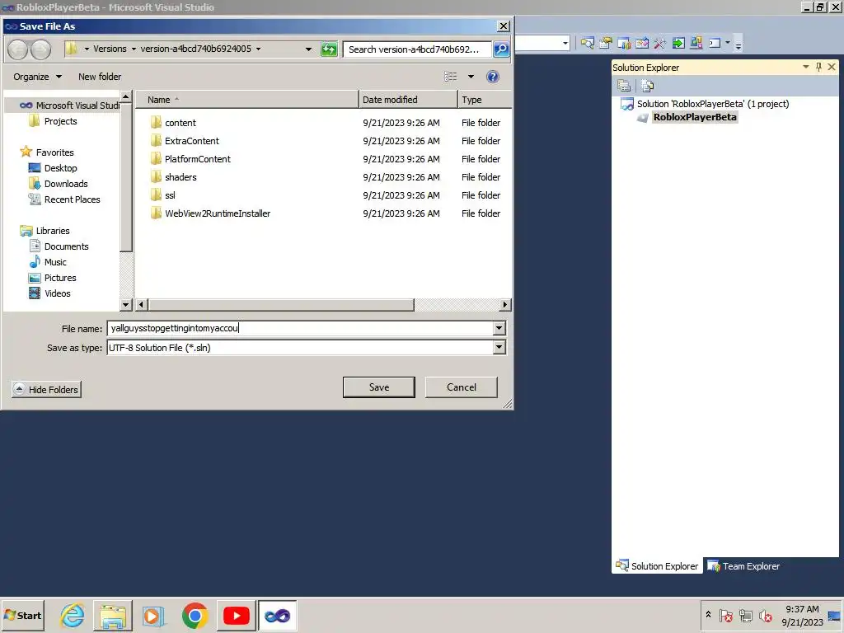Click Show All Files icon in Solution Explorer
The width and height of the screenshot is (844, 633).
(648, 86)
